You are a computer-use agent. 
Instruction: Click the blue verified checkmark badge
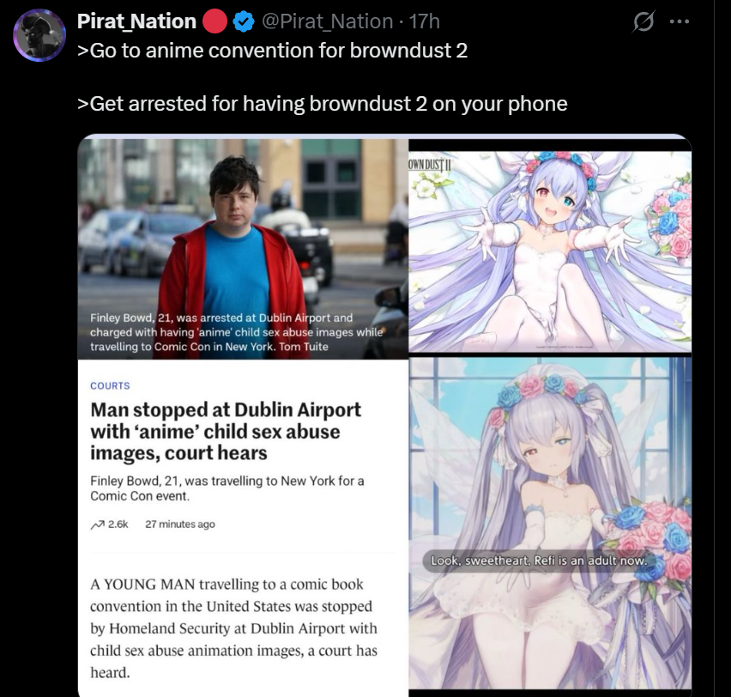pos(244,21)
